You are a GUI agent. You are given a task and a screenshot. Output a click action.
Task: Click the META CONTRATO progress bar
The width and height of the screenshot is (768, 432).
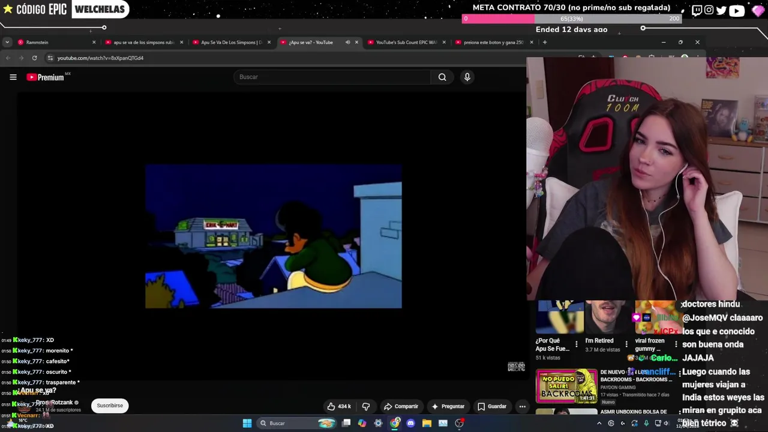(x=572, y=19)
